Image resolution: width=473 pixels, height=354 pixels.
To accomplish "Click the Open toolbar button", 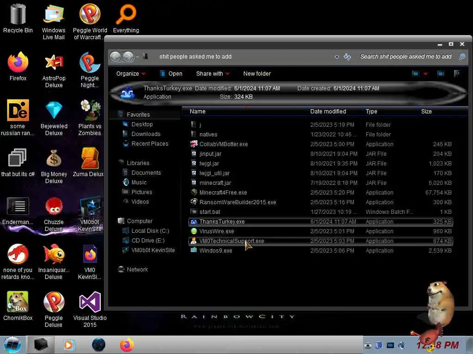I will point(171,74).
